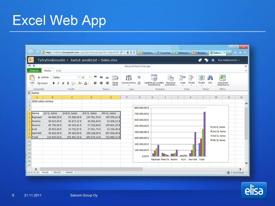
Task: Click Lajittele ja suodata taulukkona icon
Action: point(154,78)
